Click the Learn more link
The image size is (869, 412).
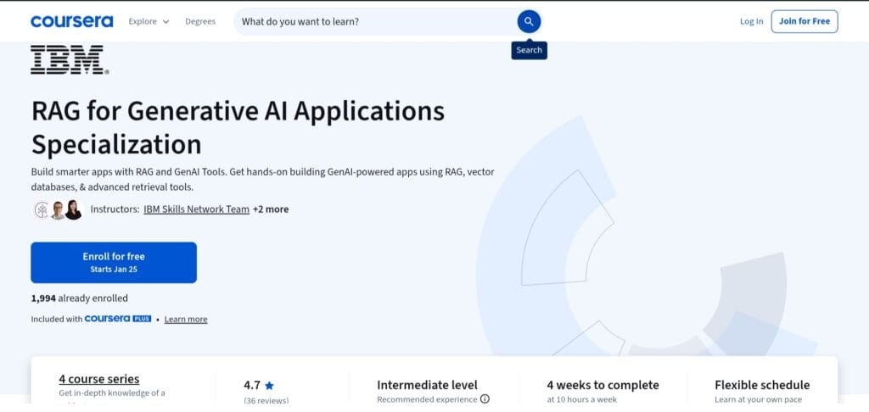point(186,320)
